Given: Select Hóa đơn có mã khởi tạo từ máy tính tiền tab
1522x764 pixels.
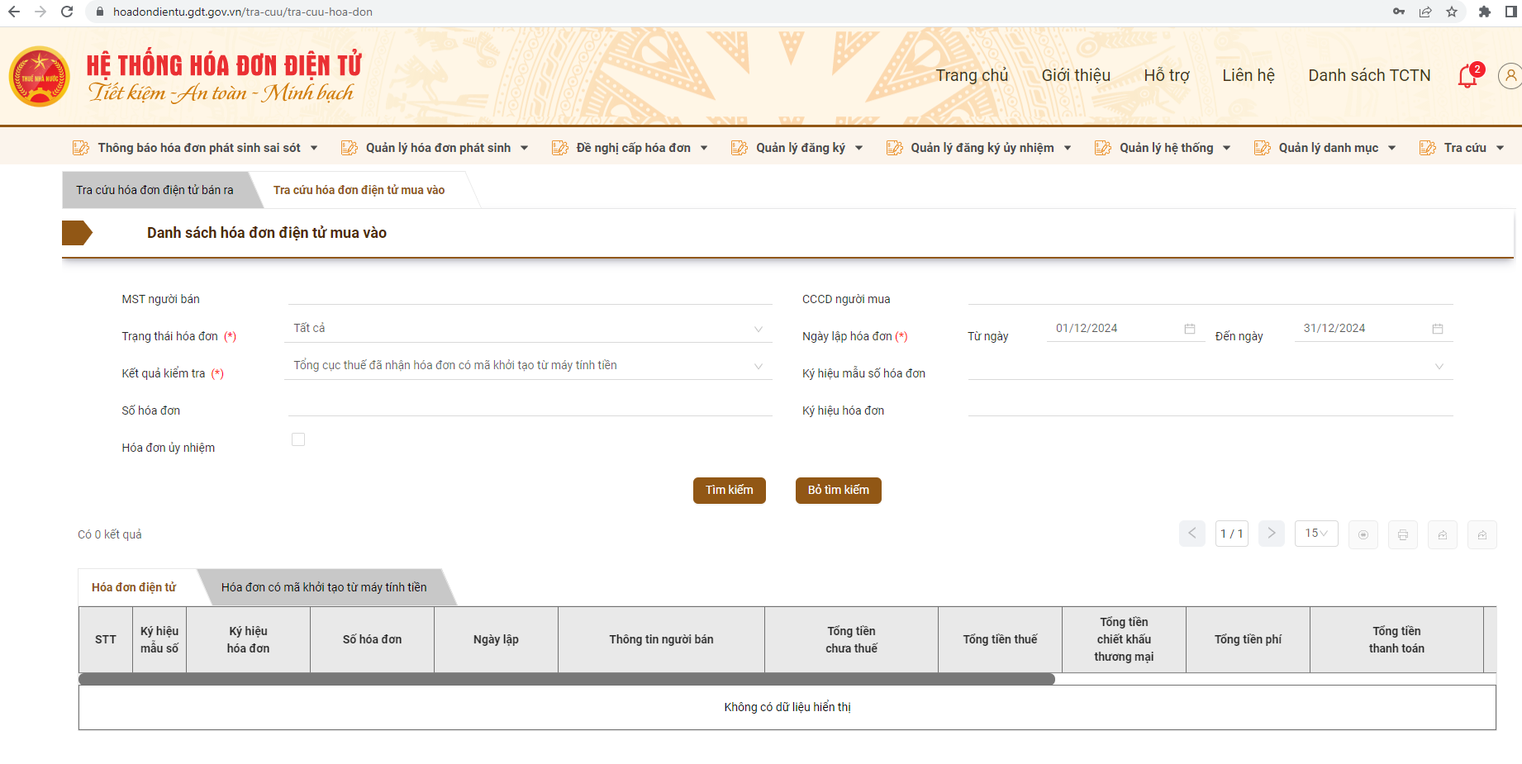Looking at the screenshot, I should point(324,587).
